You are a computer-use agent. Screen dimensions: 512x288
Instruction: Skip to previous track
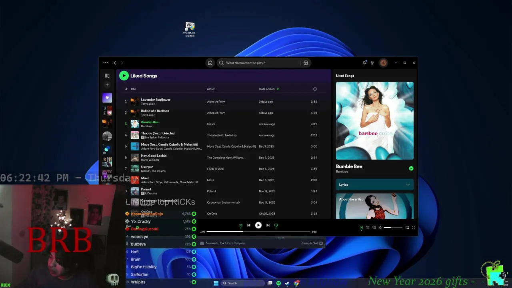(248, 225)
